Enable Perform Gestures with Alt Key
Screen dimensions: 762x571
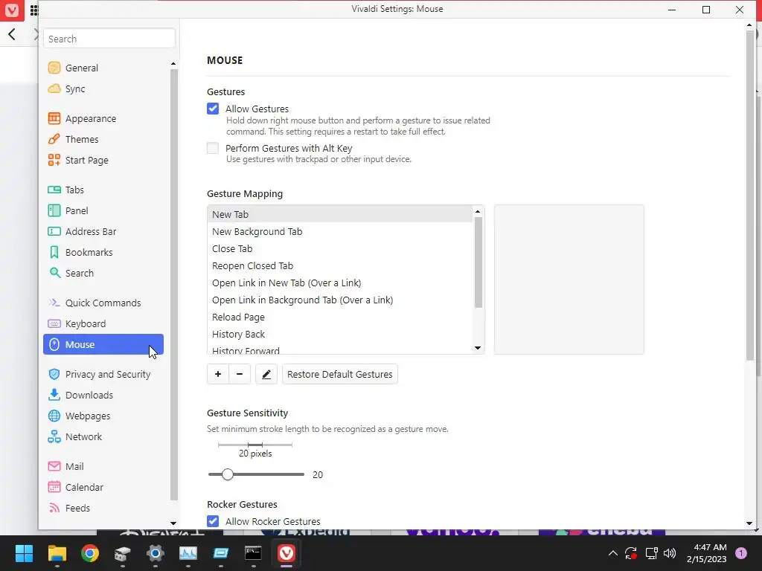tap(213, 148)
